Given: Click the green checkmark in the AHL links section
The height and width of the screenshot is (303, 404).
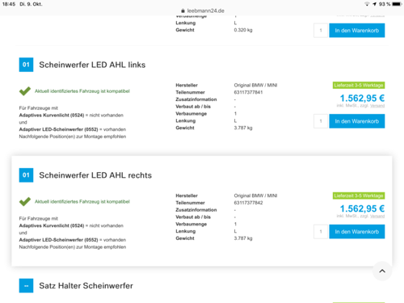Looking at the screenshot, I should [x=25, y=91].
